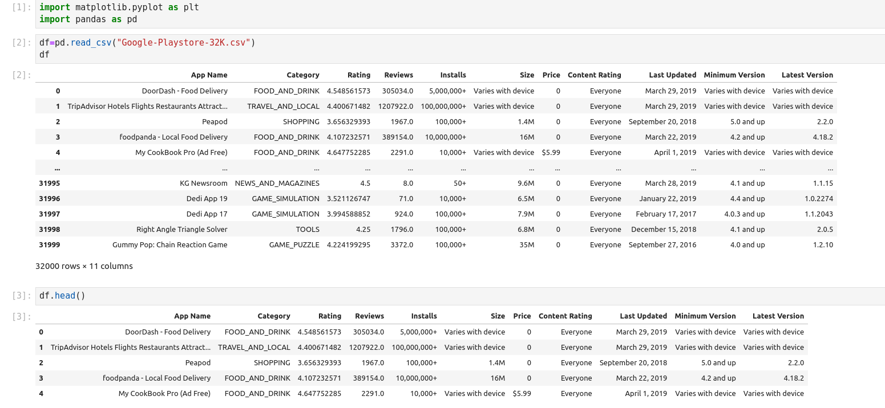
Task: Click the NEWS_AND_MAGAZINES category cell
Action: pyautogui.click(x=277, y=183)
